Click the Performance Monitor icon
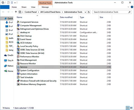Viewport: 134px width, 110px height. point(18,57)
